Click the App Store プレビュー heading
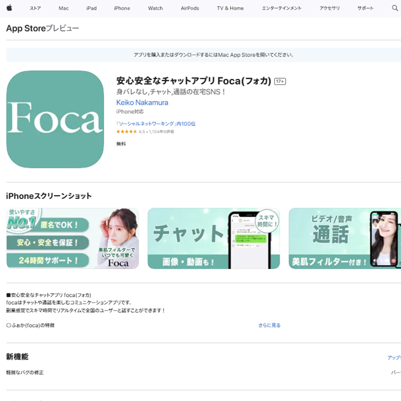Image resolution: width=401 pixels, height=401 pixels. [43, 28]
